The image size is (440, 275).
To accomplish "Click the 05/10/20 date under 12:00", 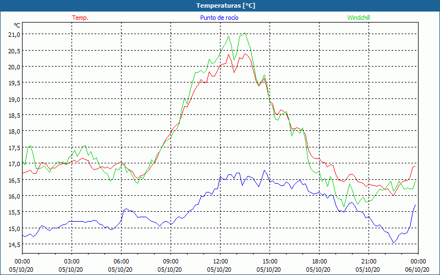I will click(x=219, y=269).
